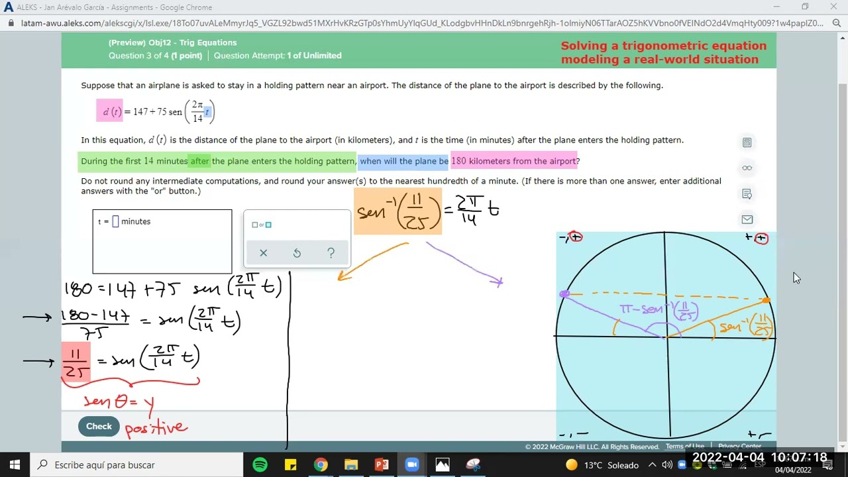Click the "Solving a trigonometric equation" topic title
Viewport: 848px width, 477px height.
click(663, 46)
